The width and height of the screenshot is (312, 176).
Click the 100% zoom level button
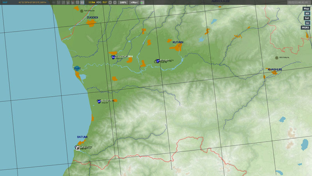coord(123,2)
